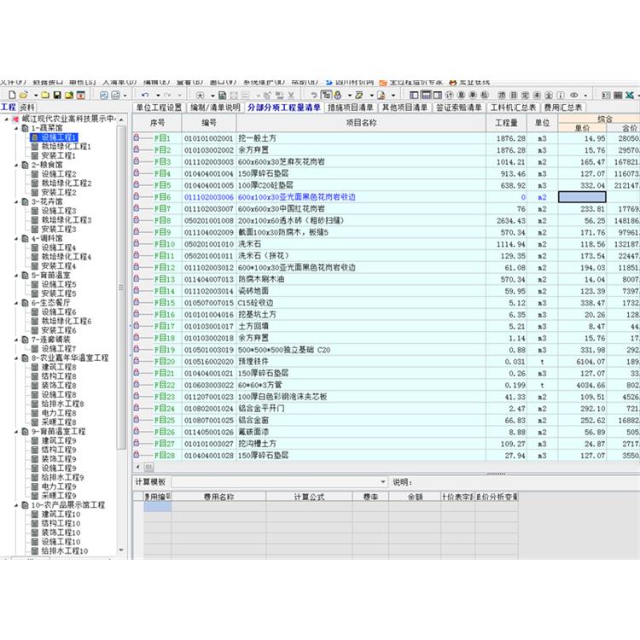Select 栽培绿化工程1 in the project tree
640x640 pixels.
click(x=66, y=147)
